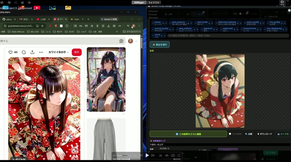This screenshot has height=162, width=291.
Task: Decrease bad_anatomy tag weight with minus
Action: click(171, 23)
